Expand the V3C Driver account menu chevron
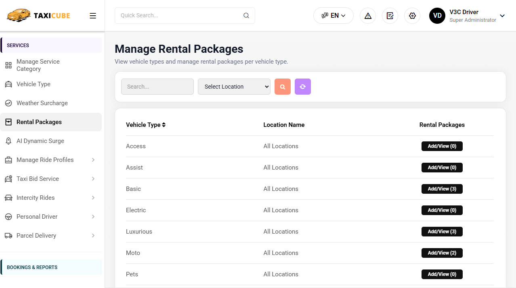This screenshot has height=288, width=516. [502, 16]
